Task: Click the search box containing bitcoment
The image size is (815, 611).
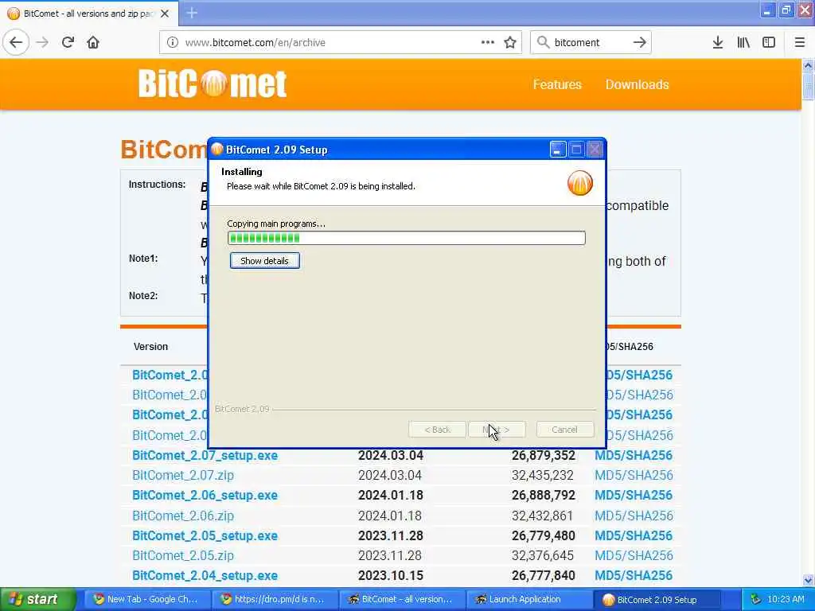Action: point(590,43)
